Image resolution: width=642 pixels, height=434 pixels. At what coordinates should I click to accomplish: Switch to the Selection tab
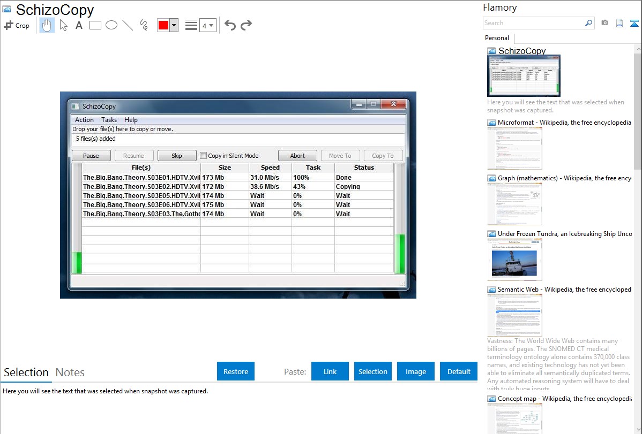[x=26, y=372]
